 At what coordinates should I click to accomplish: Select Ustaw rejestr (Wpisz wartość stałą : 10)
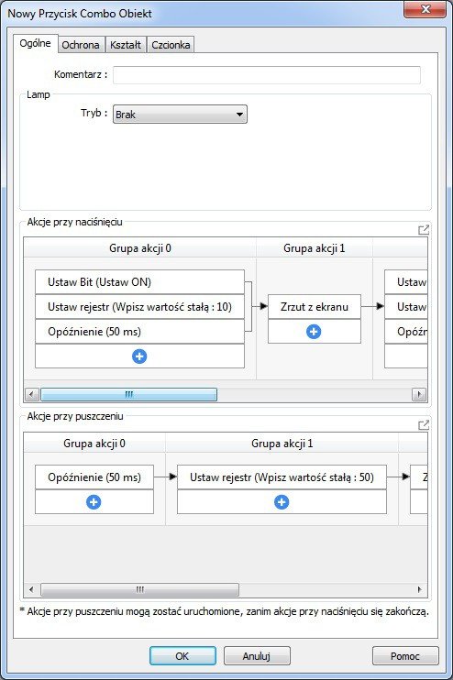[139, 307]
